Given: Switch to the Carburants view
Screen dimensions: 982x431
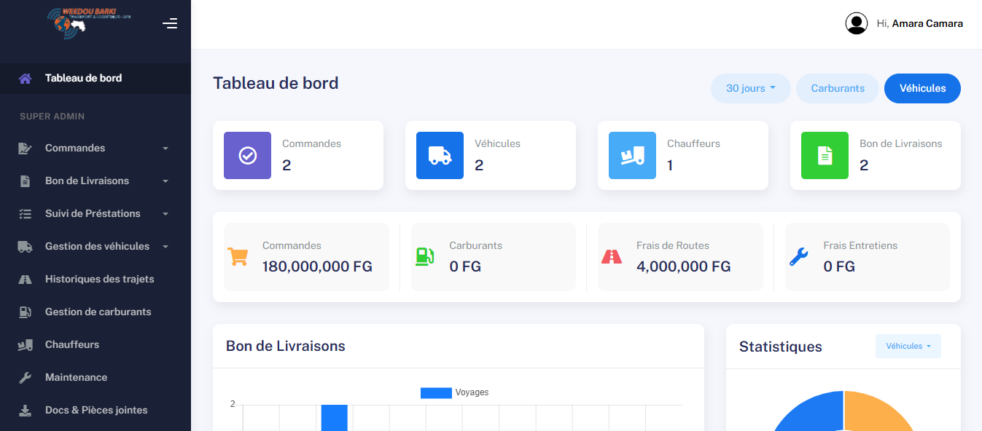Looking at the screenshot, I should [x=837, y=87].
